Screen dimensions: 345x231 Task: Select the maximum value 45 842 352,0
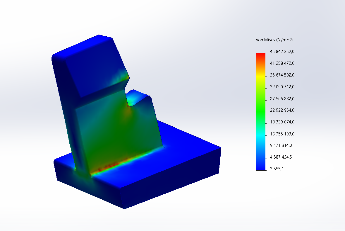(x=282, y=52)
